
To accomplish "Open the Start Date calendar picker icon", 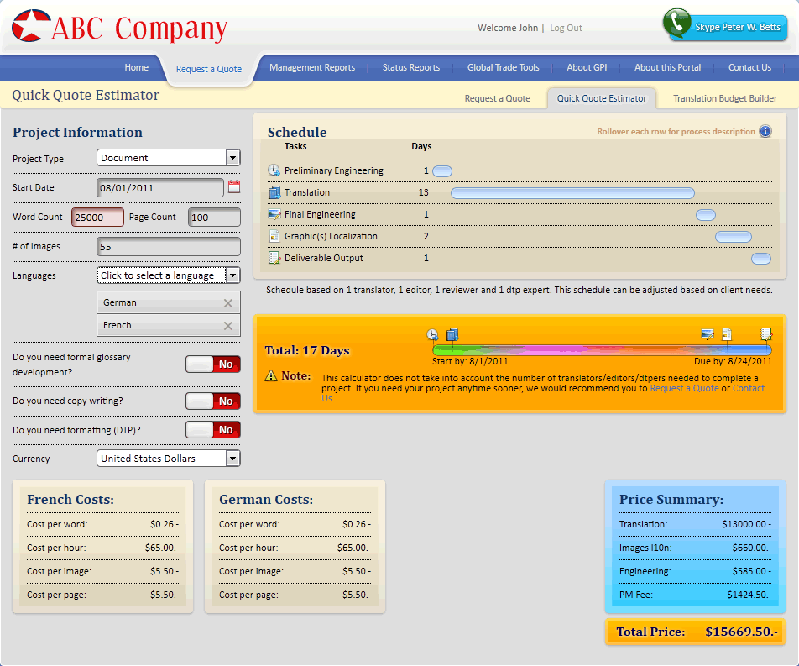I will click(234, 187).
